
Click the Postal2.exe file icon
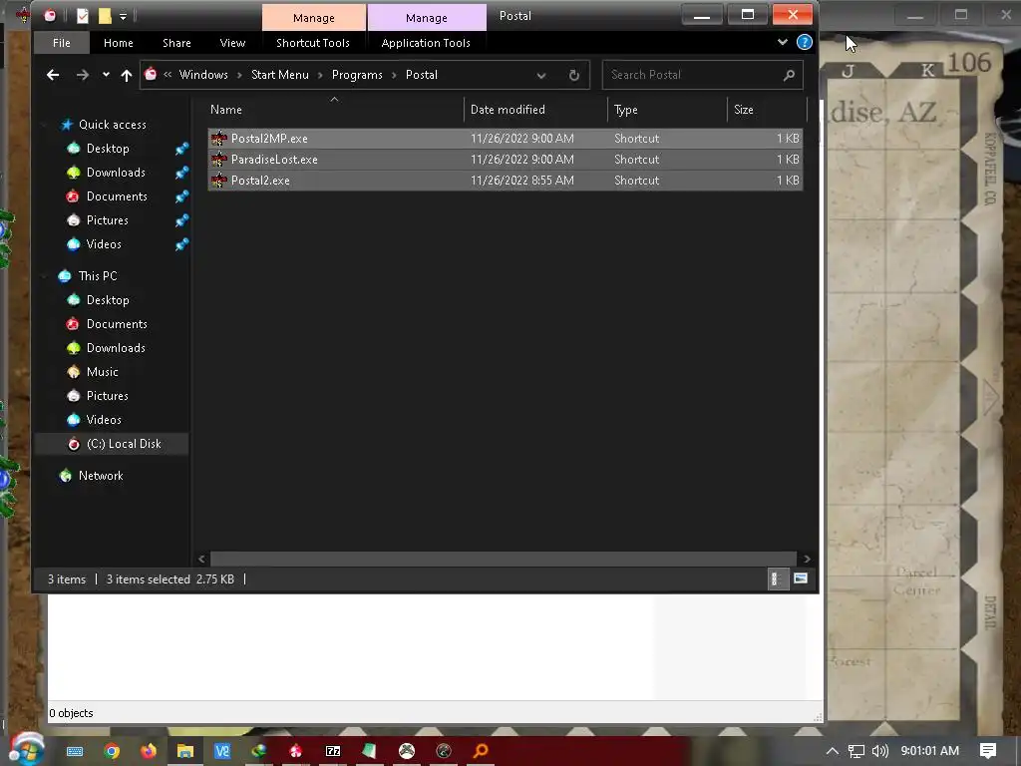click(x=219, y=181)
